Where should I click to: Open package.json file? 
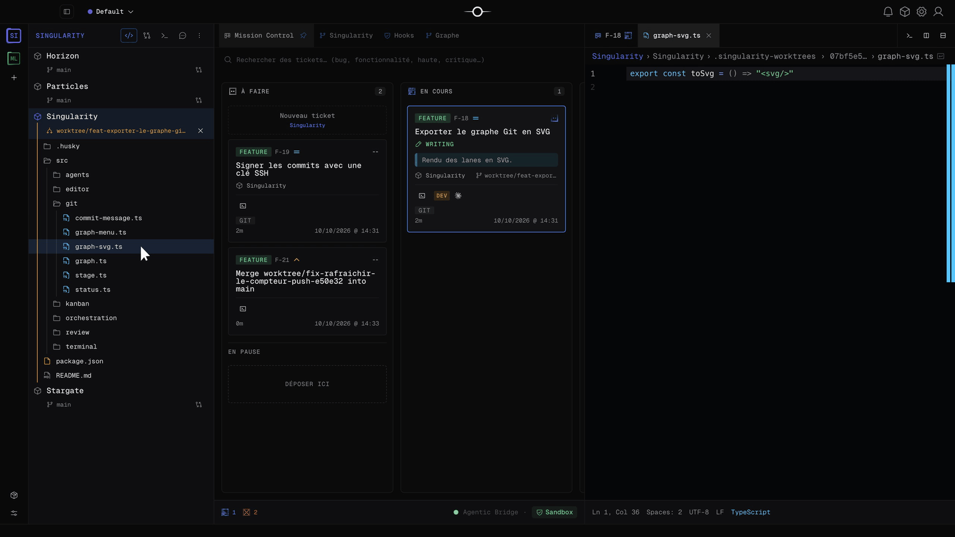click(121, 361)
